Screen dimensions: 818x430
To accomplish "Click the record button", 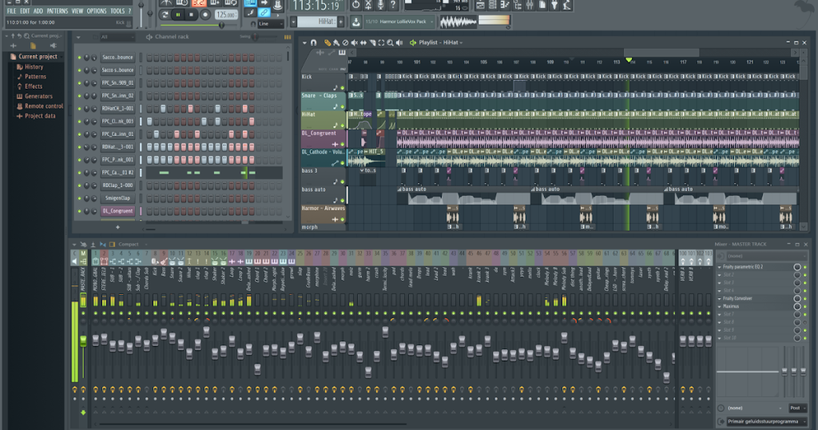I will (x=205, y=14).
